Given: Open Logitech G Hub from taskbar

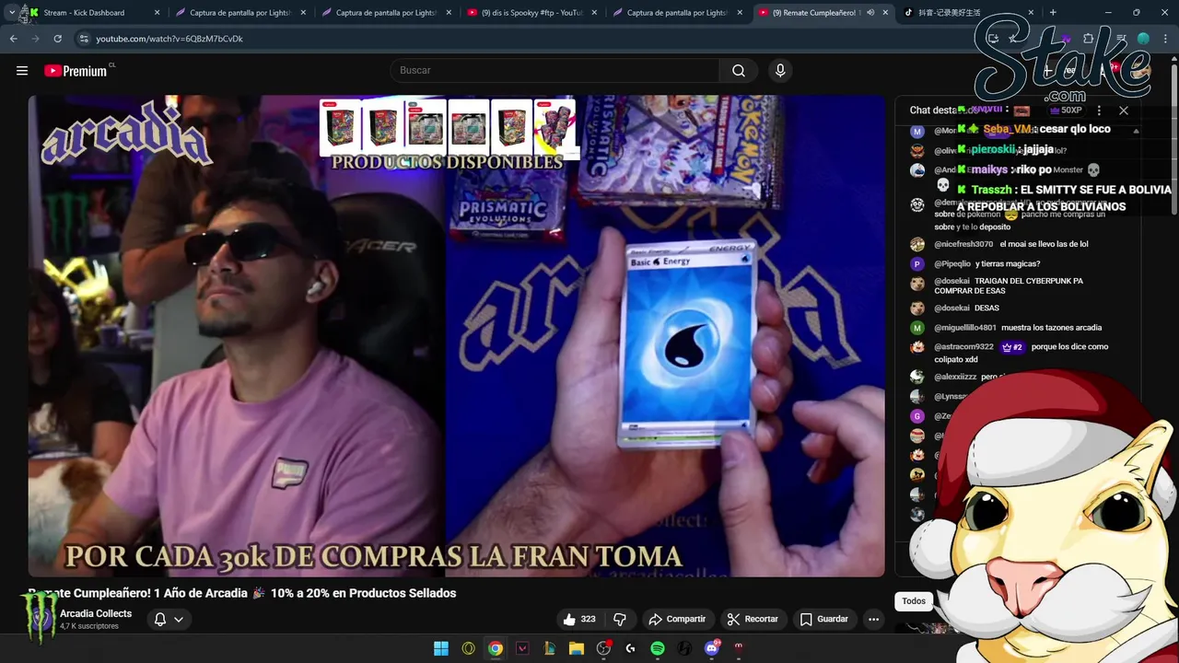Looking at the screenshot, I should [x=631, y=648].
